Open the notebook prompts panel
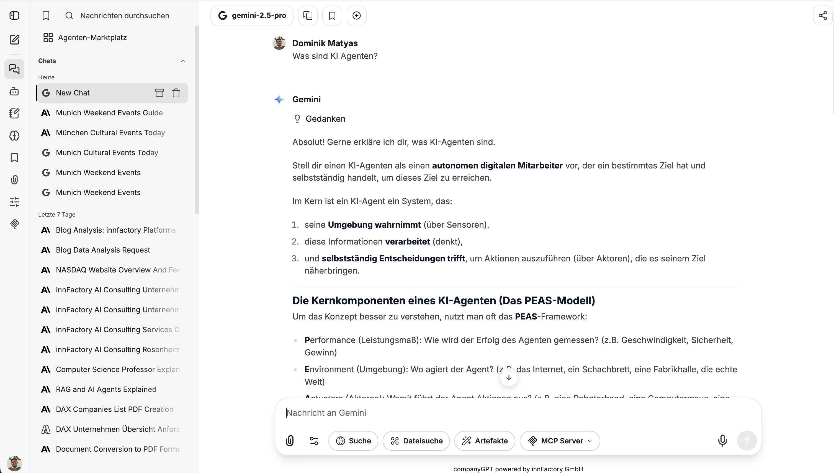This screenshot has height=473, width=834. [14, 113]
